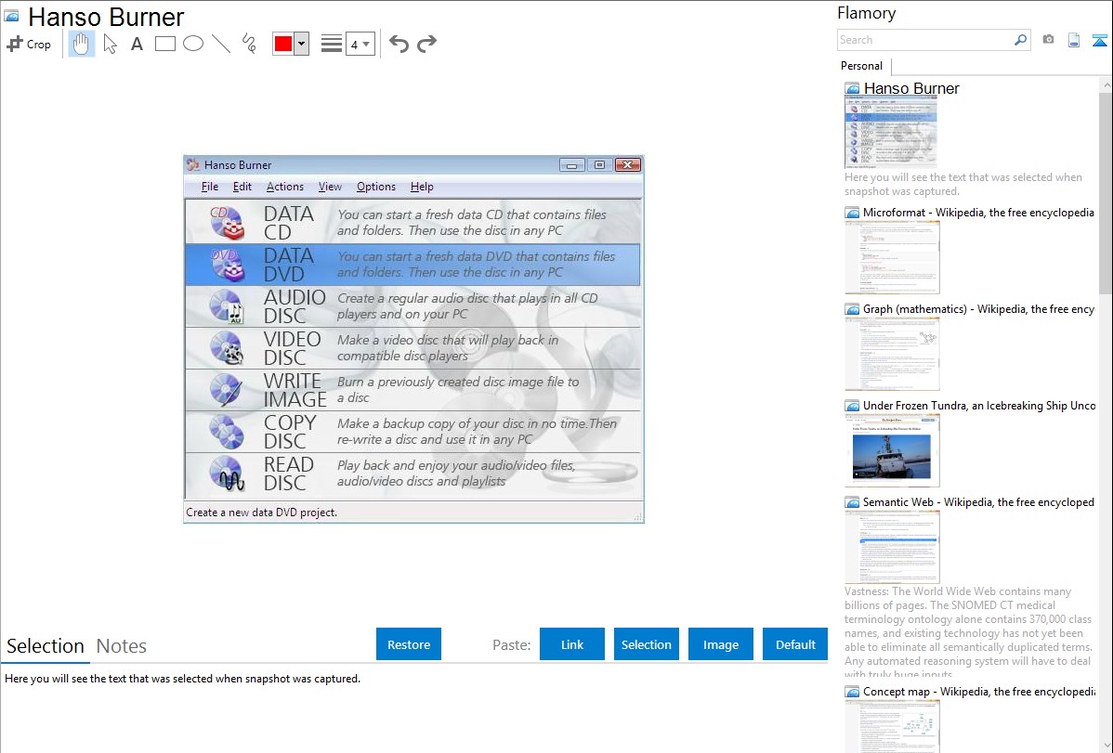Open the View menu in Hanso Burner

pyautogui.click(x=330, y=187)
